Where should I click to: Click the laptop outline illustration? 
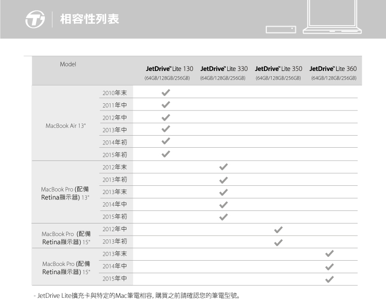(x=332, y=17)
